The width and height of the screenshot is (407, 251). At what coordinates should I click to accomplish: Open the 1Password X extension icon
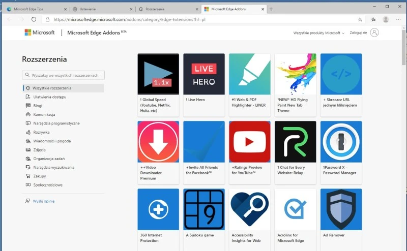click(341, 142)
